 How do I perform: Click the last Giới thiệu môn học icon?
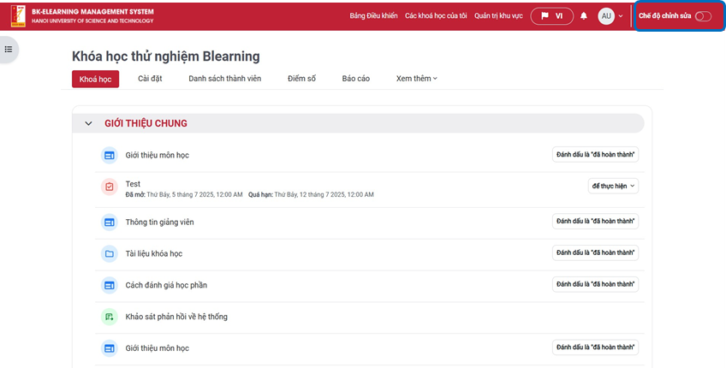click(110, 348)
